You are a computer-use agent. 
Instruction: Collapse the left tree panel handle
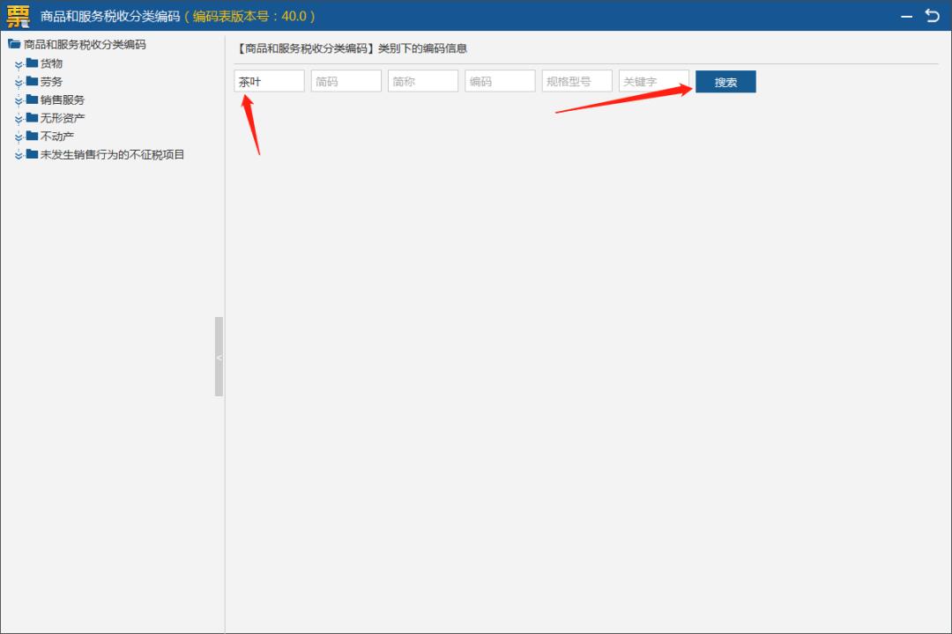coord(219,357)
